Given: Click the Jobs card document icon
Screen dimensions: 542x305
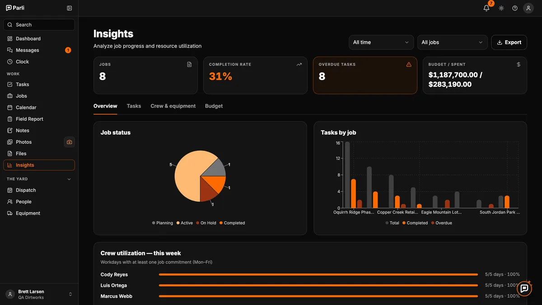Looking at the screenshot, I should tap(189, 65).
